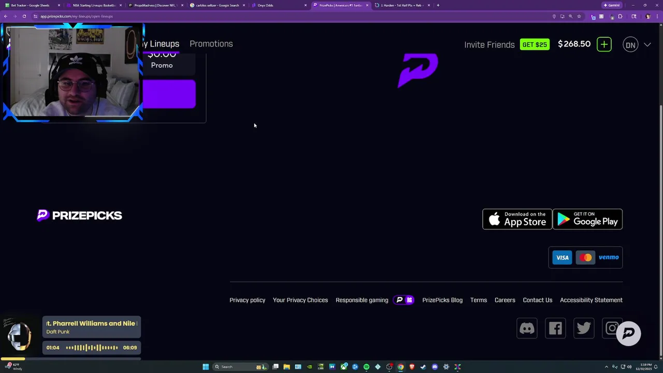Reload the page
This screenshot has height=373, width=663.
[x=24, y=16]
